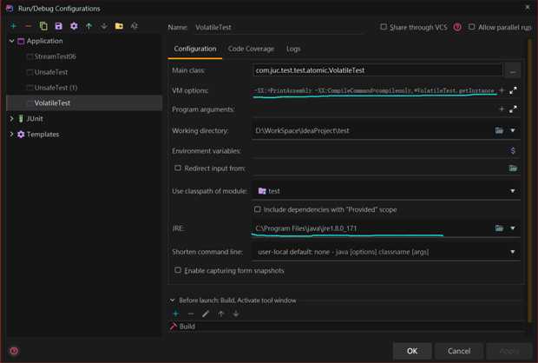
Task: Enable Share through VCS checkbox
Action: point(384,27)
